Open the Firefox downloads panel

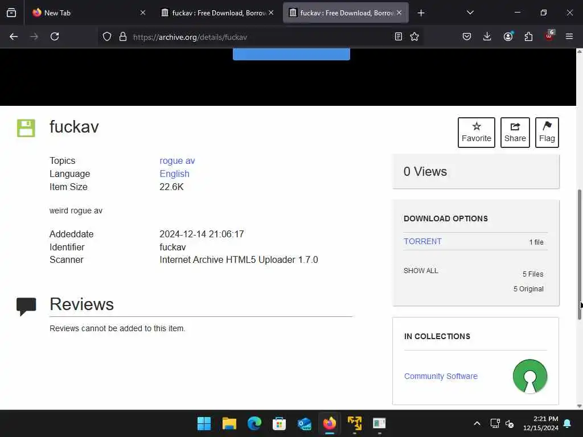pos(487,36)
